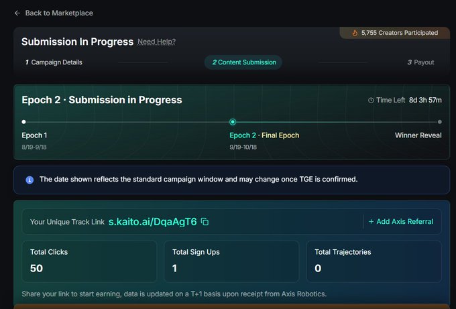Viewport: 456px width, 309px height.
Task: Select the 5,755 Creators Participated badge
Action: pyautogui.click(x=394, y=33)
